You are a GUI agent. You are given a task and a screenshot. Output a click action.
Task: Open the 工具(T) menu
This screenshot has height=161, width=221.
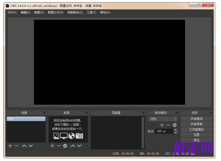pyautogui.click(x=91, y=12)
